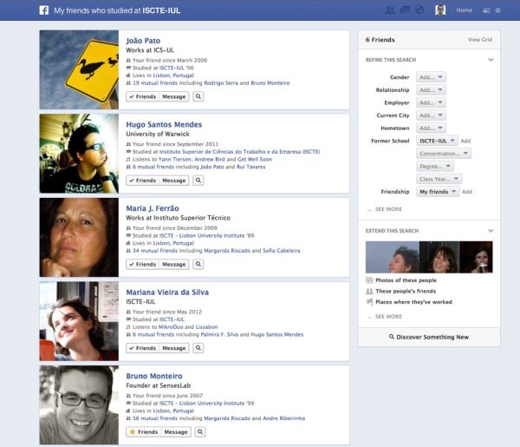The height and width of the screenshot is (447, 520).
Task: Open Lisbon, Portugal link under João Pato
Action: coord(173,76)
